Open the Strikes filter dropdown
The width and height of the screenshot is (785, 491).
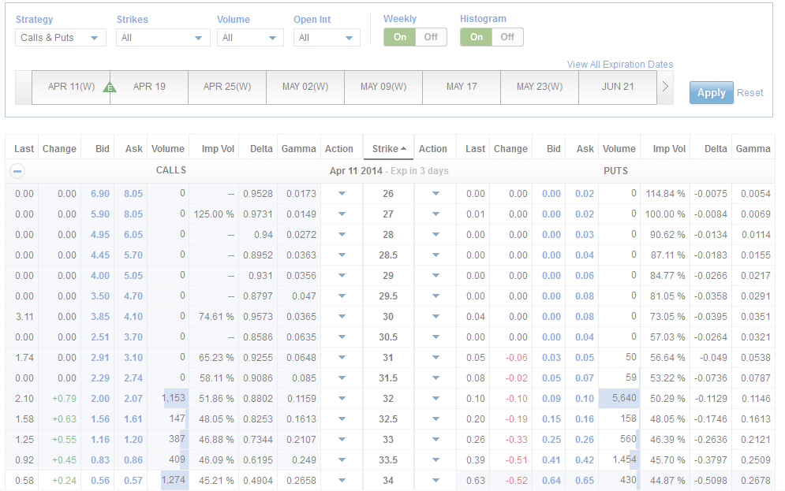pyautogui.click(x=163, y=37)
